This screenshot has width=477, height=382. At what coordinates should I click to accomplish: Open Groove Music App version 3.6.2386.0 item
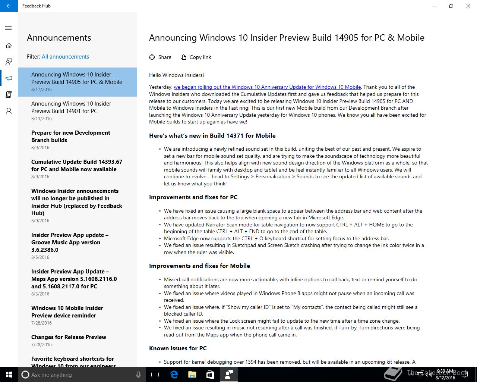[78, 246]
